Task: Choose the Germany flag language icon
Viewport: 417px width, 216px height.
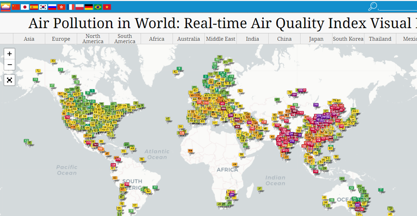Action: point(89,7)
